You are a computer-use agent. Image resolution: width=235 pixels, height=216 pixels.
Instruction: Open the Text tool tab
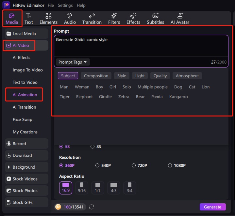tap(29, 19)
